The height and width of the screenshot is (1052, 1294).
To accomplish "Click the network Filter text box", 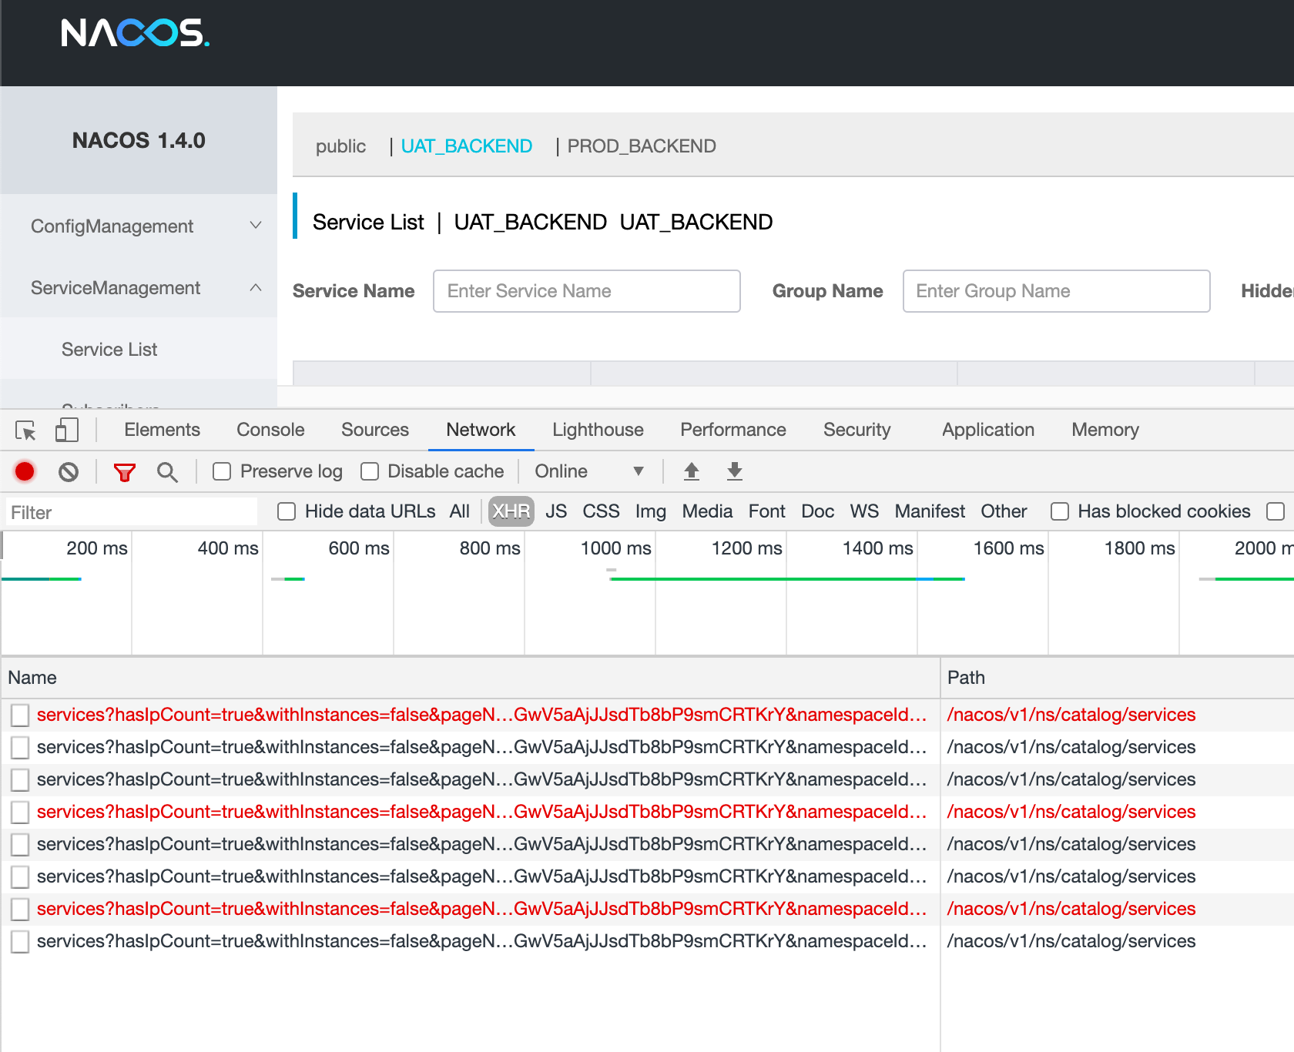I will [x=131, y=512].
